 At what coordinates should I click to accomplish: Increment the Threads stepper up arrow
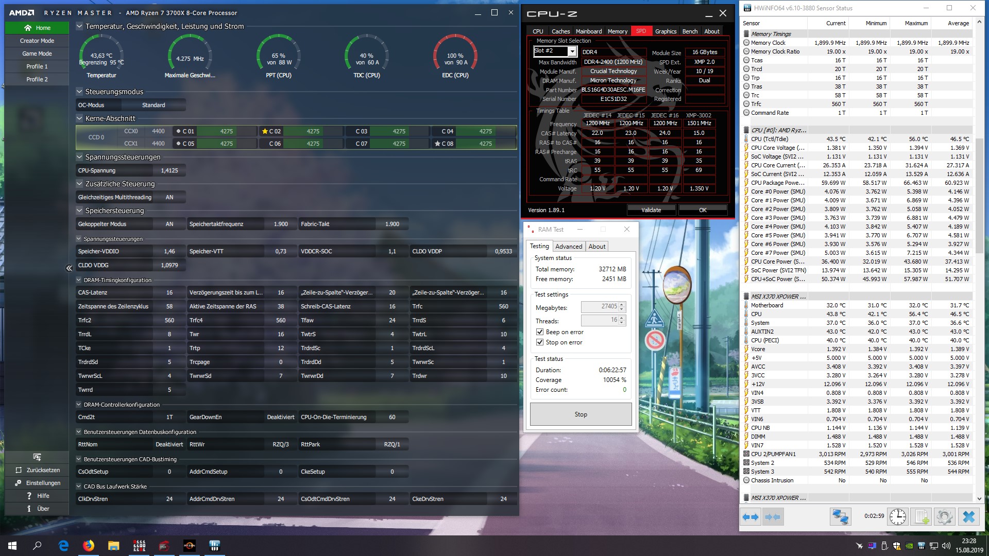622,318
